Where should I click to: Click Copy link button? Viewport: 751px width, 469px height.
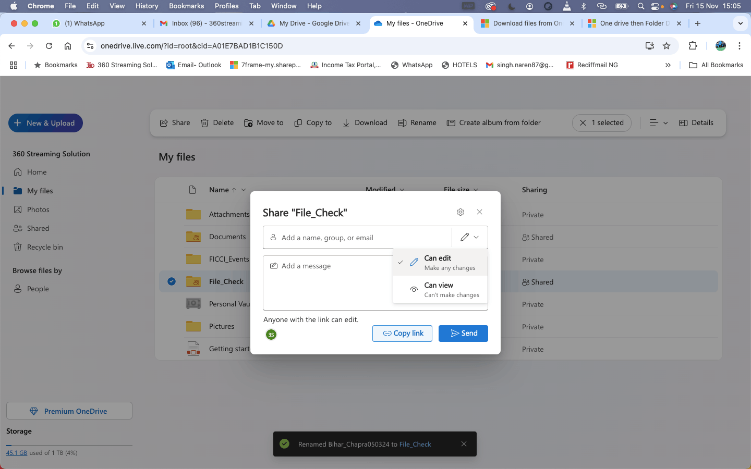(x=403, y=334)
